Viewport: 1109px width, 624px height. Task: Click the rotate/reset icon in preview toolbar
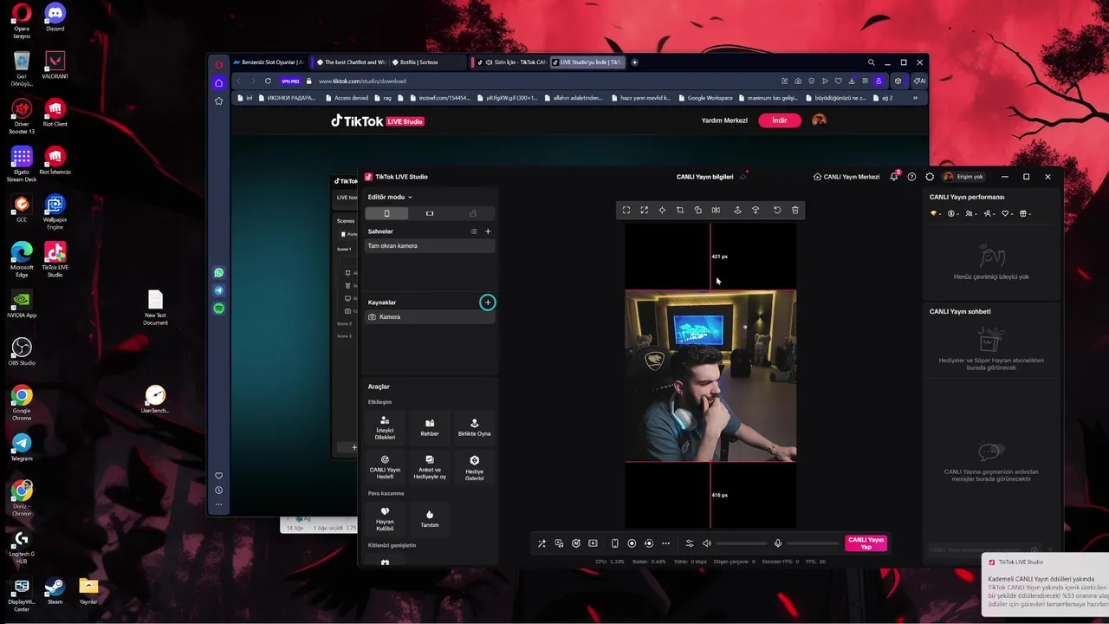point(777,210)
